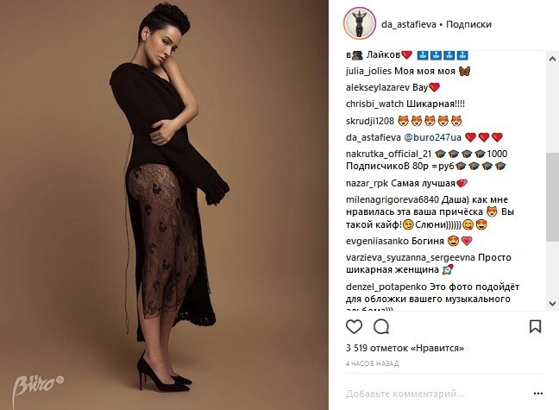Save the post with the bookmark icon
Screen dimensions: 559x410
(x=535, y=326)
